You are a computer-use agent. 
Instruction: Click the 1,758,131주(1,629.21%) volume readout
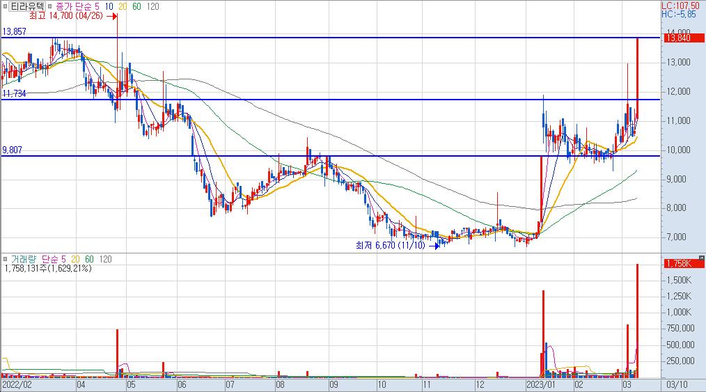(x=48, y=268)
